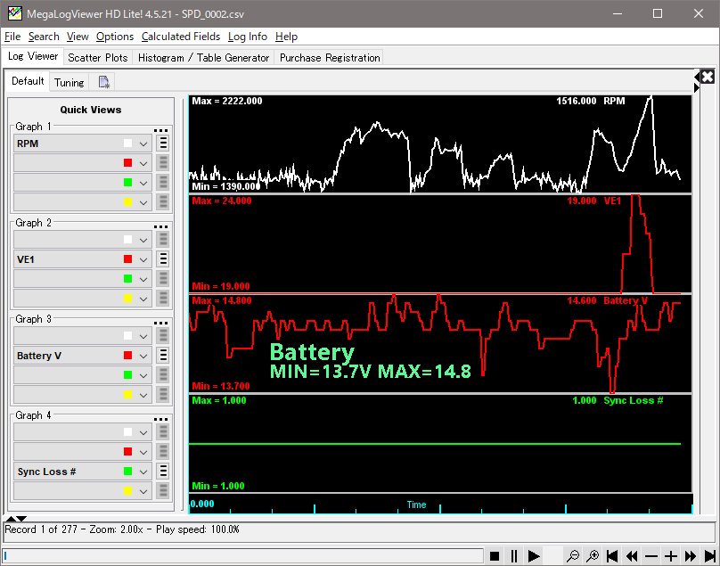
Task: Click on the RPM graph area
Action: (x=440, y=144)
